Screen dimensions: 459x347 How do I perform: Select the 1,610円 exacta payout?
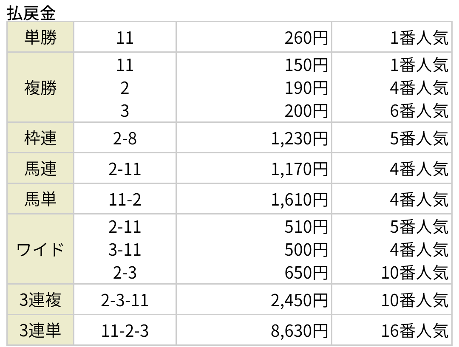pos(300,200)
